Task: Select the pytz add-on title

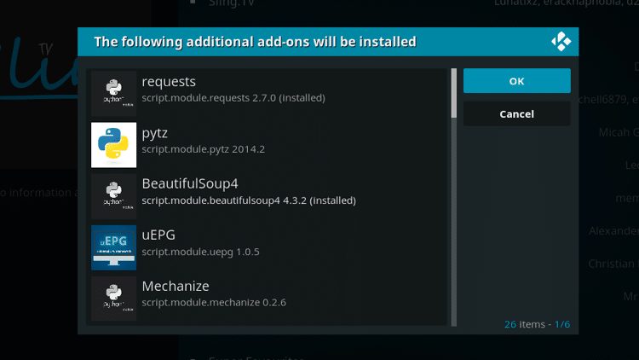Action: [x=155, y=133]
